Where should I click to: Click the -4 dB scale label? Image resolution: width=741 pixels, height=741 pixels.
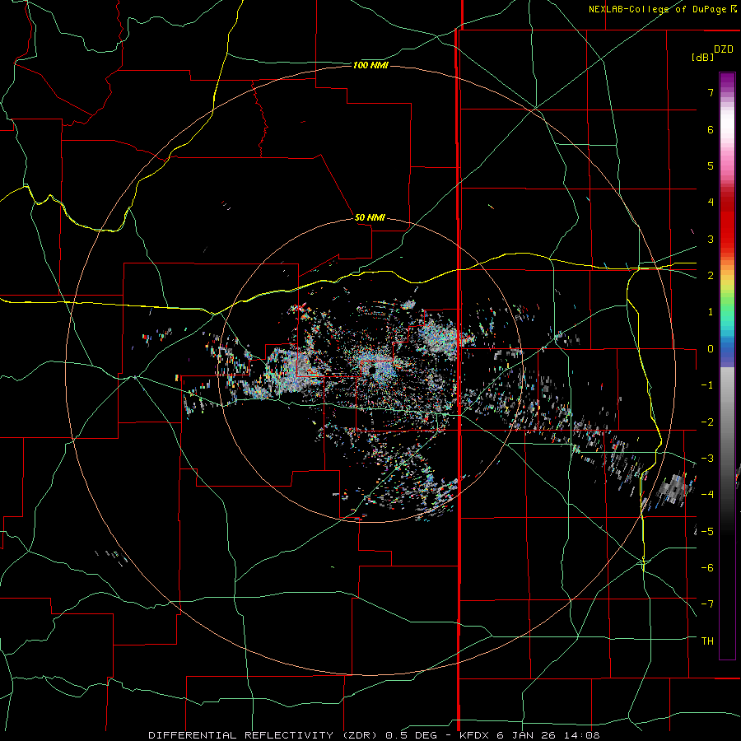point(707,495)
